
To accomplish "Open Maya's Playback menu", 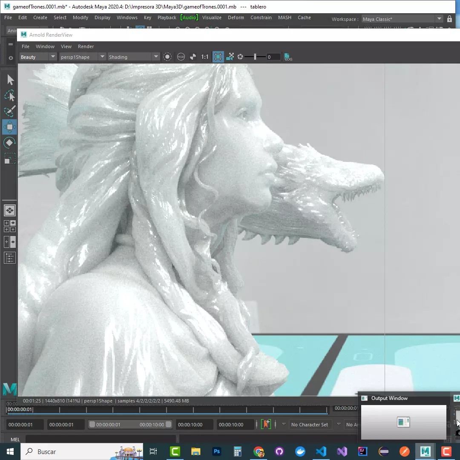I will coord(167,17).
